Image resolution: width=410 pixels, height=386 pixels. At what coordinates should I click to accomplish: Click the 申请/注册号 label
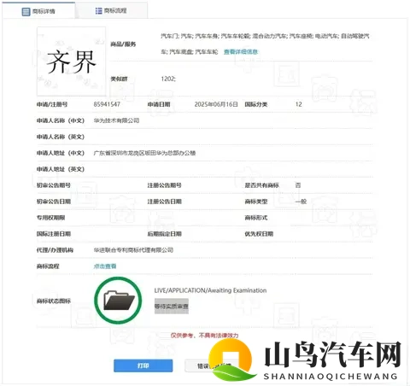click(x=52, y=104)
